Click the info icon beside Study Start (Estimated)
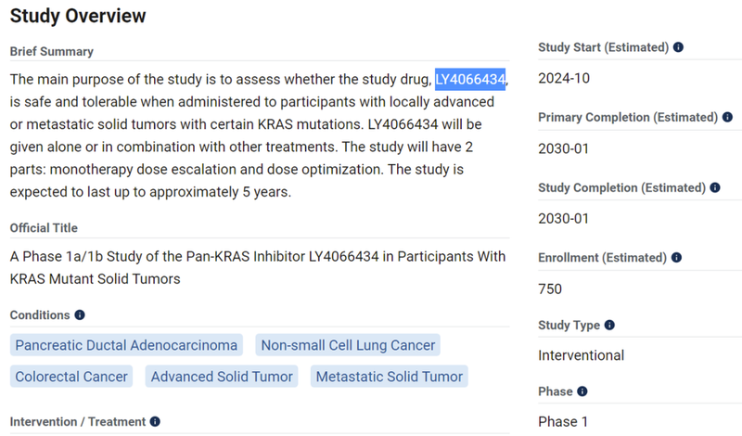 point(678,47)
